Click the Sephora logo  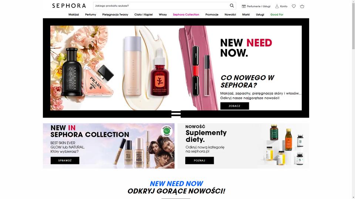pyautogui.click(x=69, y=6)
